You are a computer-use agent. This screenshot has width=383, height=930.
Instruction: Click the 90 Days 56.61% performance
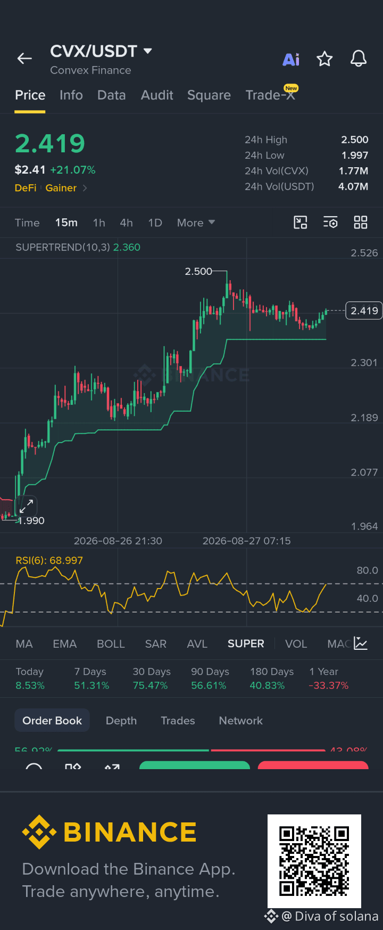pyautogui.click(x=210, y=679)
